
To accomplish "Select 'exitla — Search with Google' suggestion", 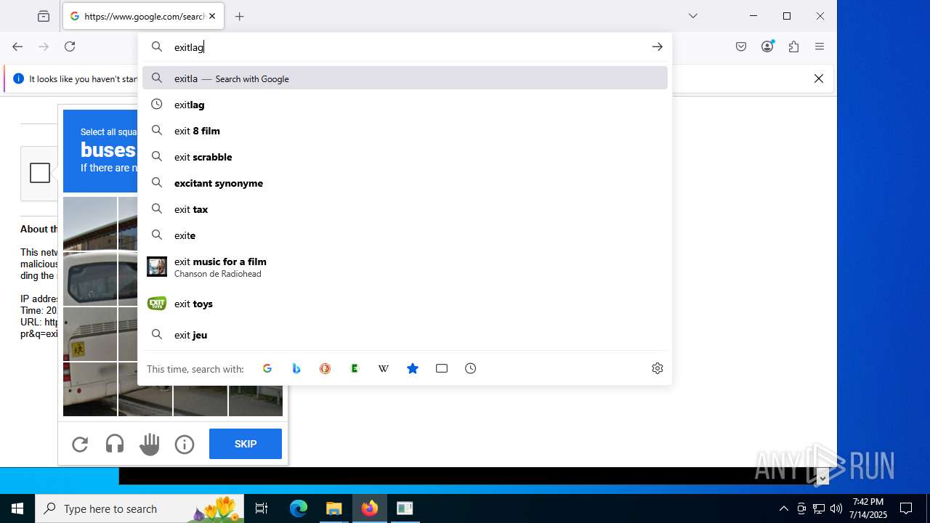I will pyautogui.click(x=405, y=78).
